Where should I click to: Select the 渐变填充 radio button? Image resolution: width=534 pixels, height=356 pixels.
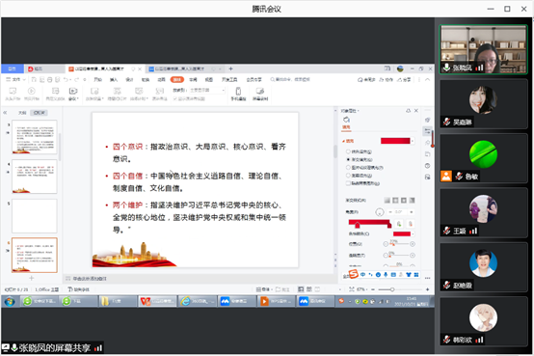(348, 159)
